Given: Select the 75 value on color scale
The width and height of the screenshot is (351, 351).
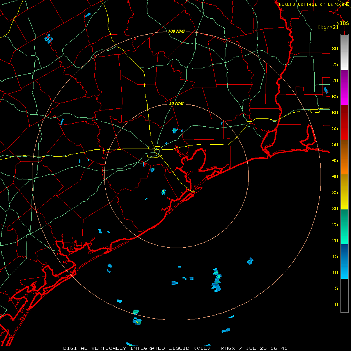Looking at the screenshot, I should [335, 64].
